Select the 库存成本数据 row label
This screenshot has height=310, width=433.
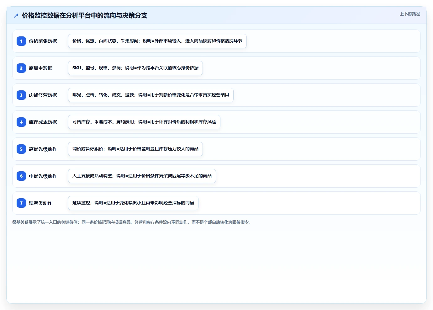[x=43, y=122]
